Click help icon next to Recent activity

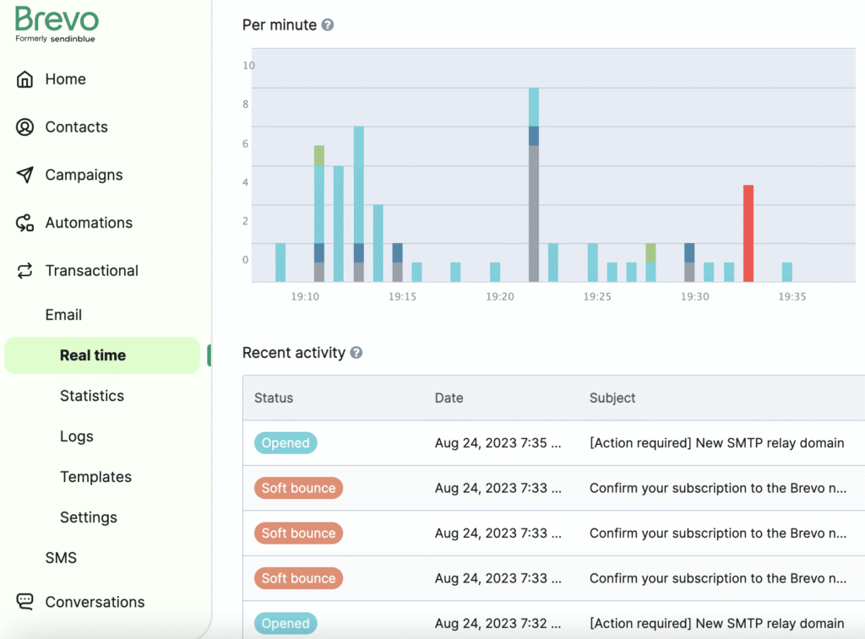pos(356,353)
